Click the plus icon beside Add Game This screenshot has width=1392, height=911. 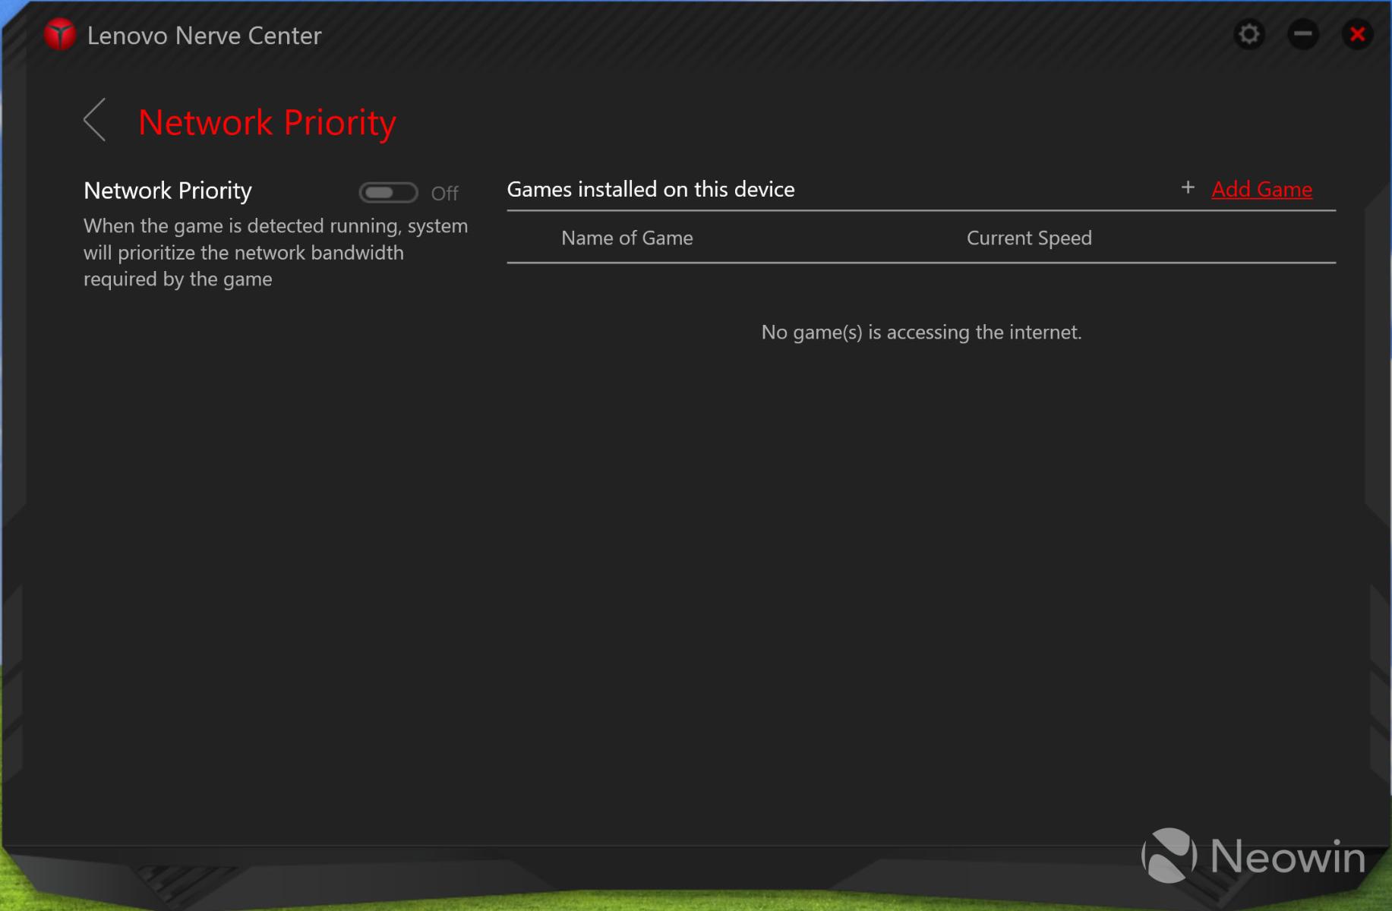point(1188,188)
